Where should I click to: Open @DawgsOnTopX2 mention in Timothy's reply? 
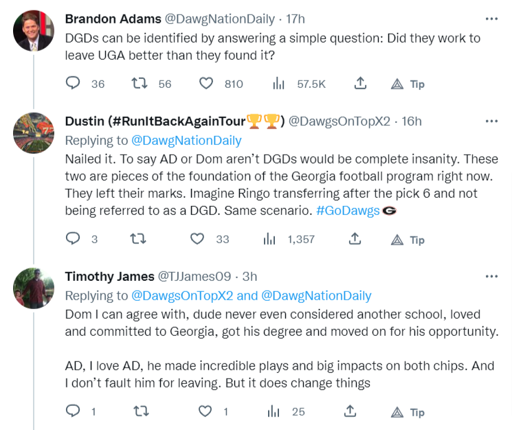[182, 295]
